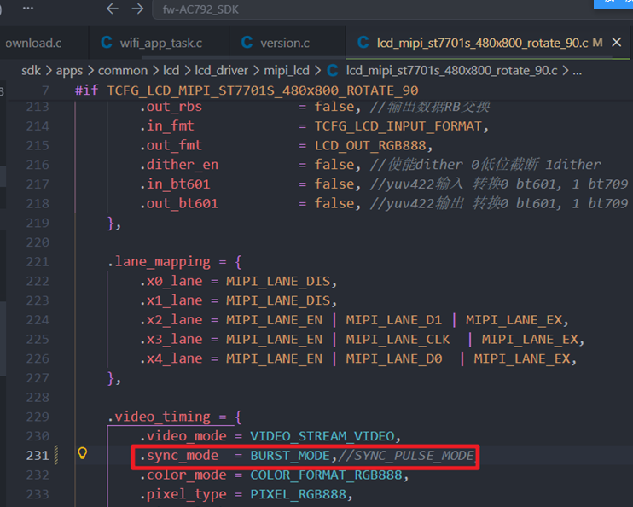Image resolution: width=633 pixels, height=507 pixels.
Task: Go back with the left arrow
Action: pos(113,9)
